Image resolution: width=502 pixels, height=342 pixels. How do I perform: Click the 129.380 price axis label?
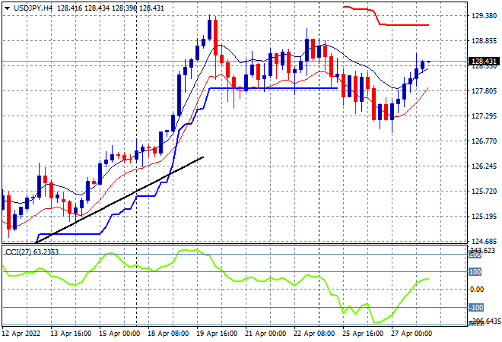click(484, 16)
